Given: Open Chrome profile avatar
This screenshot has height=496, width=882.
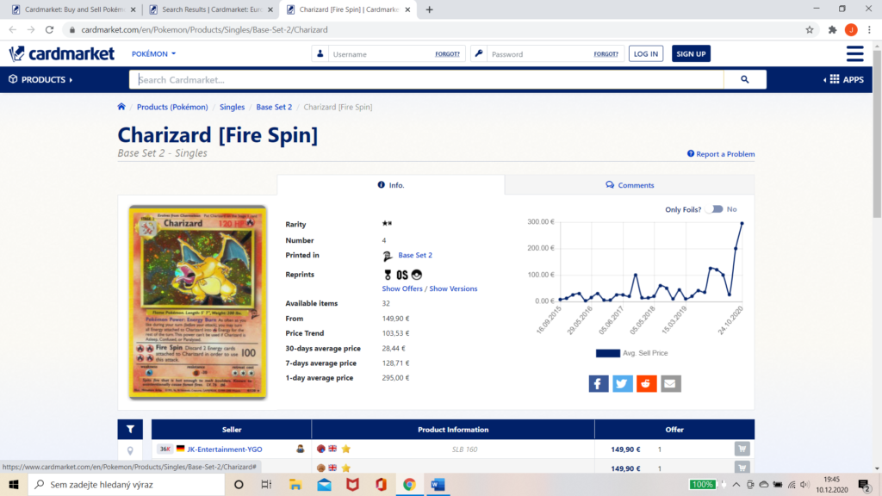Looking at the screenshot, I should pyautogui.click(x=851, y=30).
